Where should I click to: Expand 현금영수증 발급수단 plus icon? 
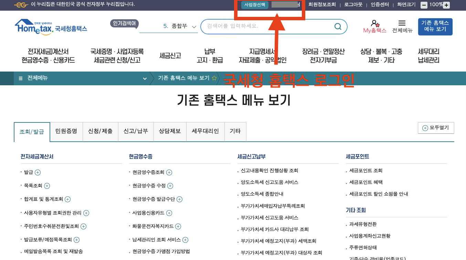pos(179,199)
